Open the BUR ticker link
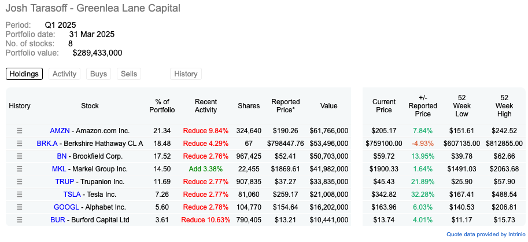Image resolution: width=528 pixels, height=242 pixels. pos(58,220)
